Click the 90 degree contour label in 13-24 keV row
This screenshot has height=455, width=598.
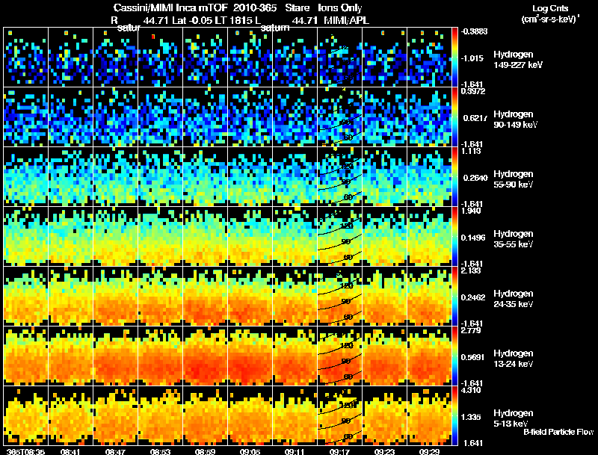(x=346, y=361)
